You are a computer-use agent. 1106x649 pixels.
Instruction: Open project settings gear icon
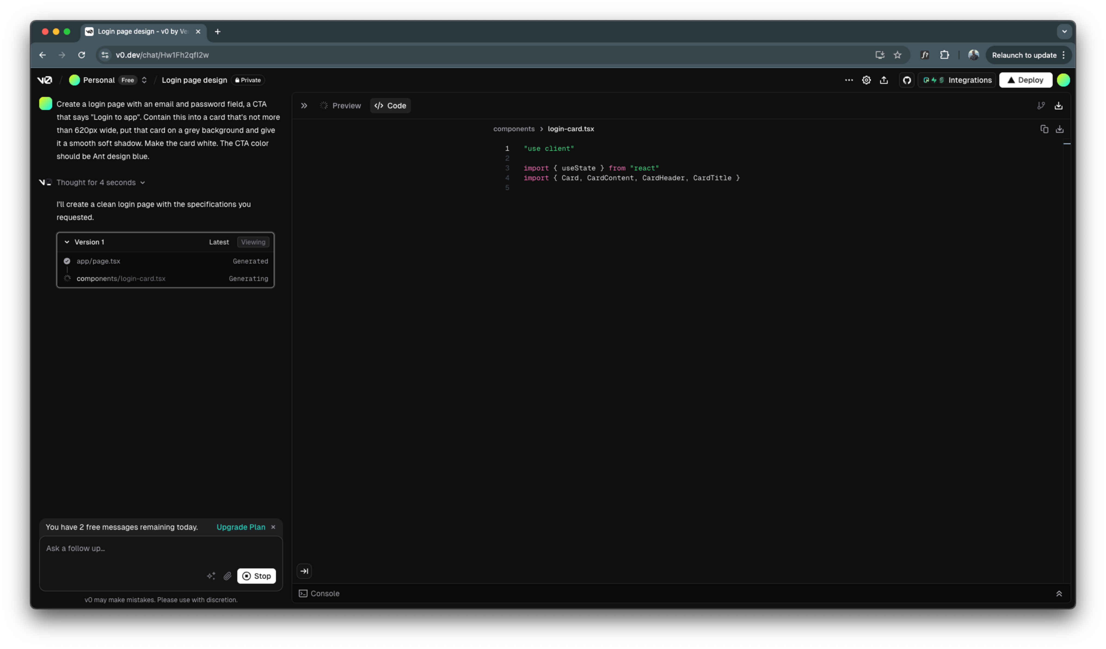[866, 80]
